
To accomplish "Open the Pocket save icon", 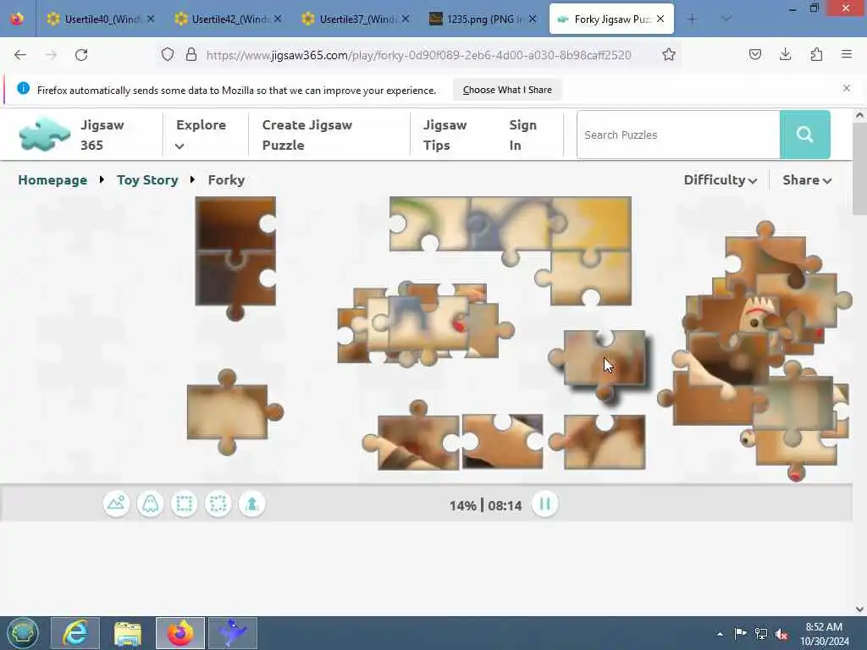I will (754, 55).
